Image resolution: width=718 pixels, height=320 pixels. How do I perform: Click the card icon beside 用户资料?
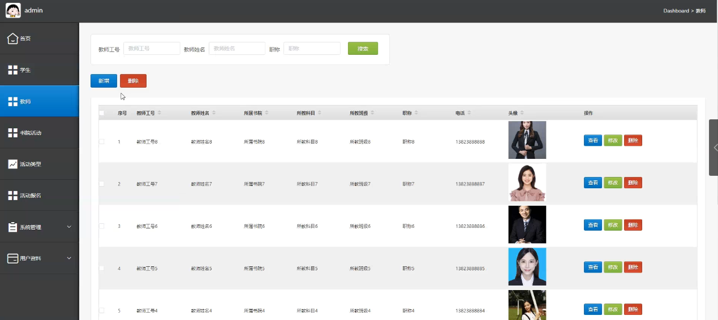[12, 258]
